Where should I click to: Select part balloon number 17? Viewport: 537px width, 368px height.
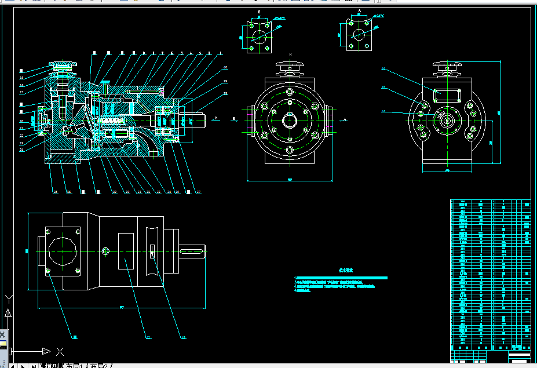[x=21, y=92]
